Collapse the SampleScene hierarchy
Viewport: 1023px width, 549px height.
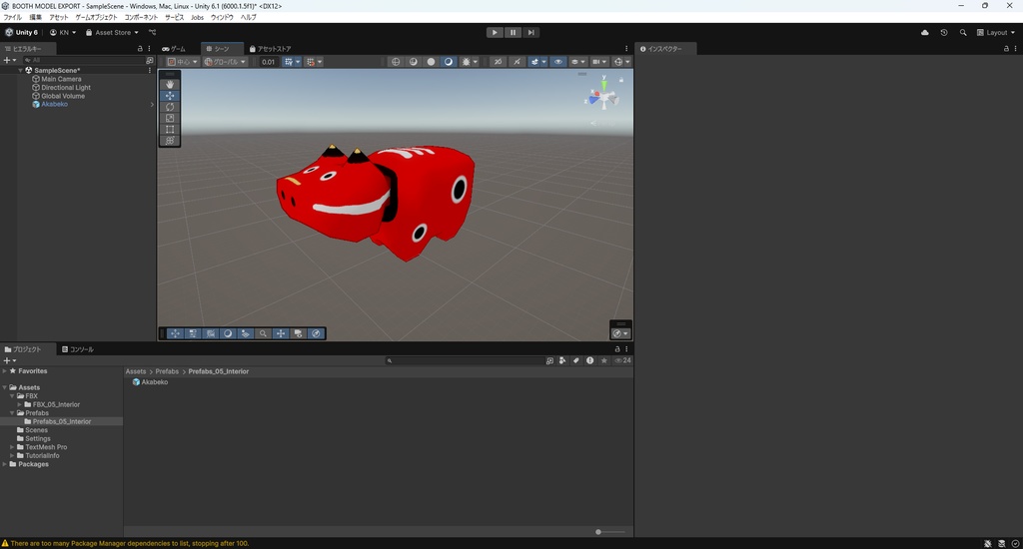(x=20, y=70)
